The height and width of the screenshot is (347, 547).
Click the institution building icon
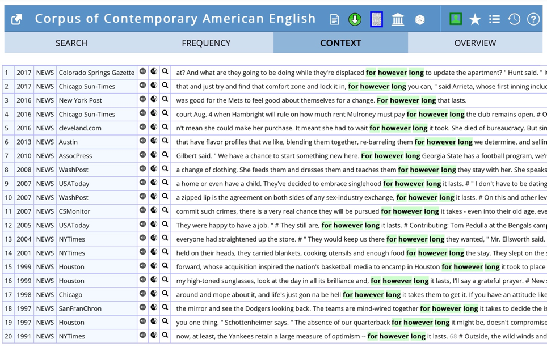pyautogui.click(x=398, y=19)
